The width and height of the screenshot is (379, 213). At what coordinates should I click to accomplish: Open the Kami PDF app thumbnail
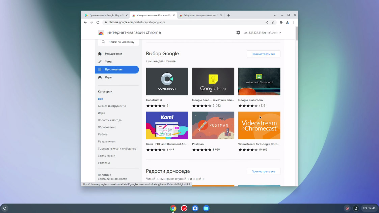click(167, 125)
